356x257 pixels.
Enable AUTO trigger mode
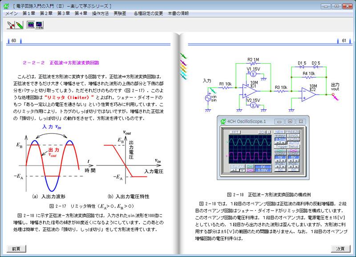click(294, 143)
